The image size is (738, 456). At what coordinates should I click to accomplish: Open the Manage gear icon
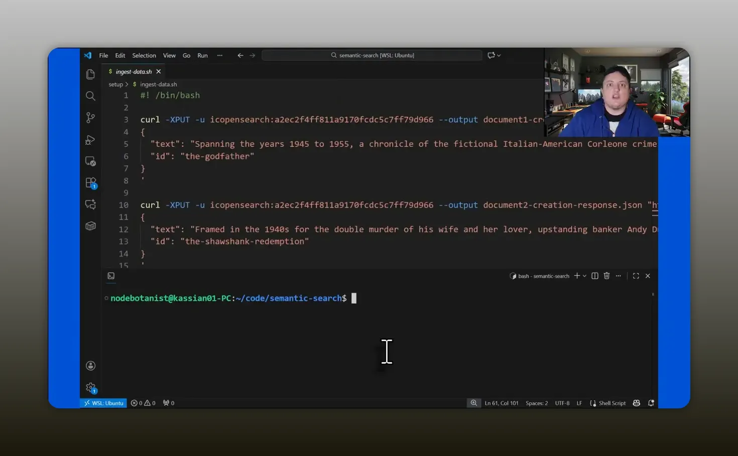(x=90, y=388)
